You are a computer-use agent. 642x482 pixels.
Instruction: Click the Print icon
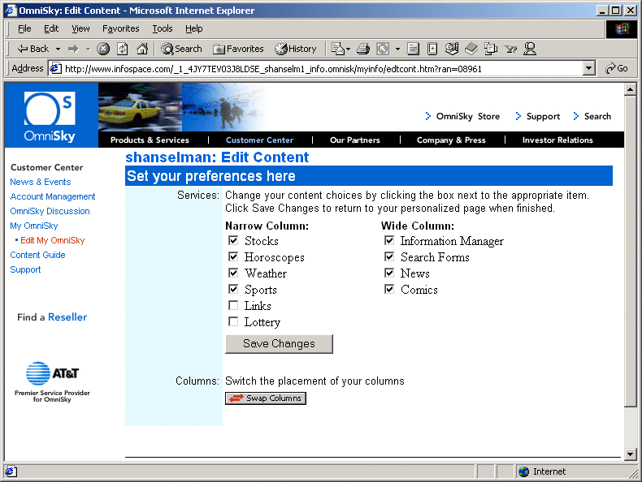363,49
